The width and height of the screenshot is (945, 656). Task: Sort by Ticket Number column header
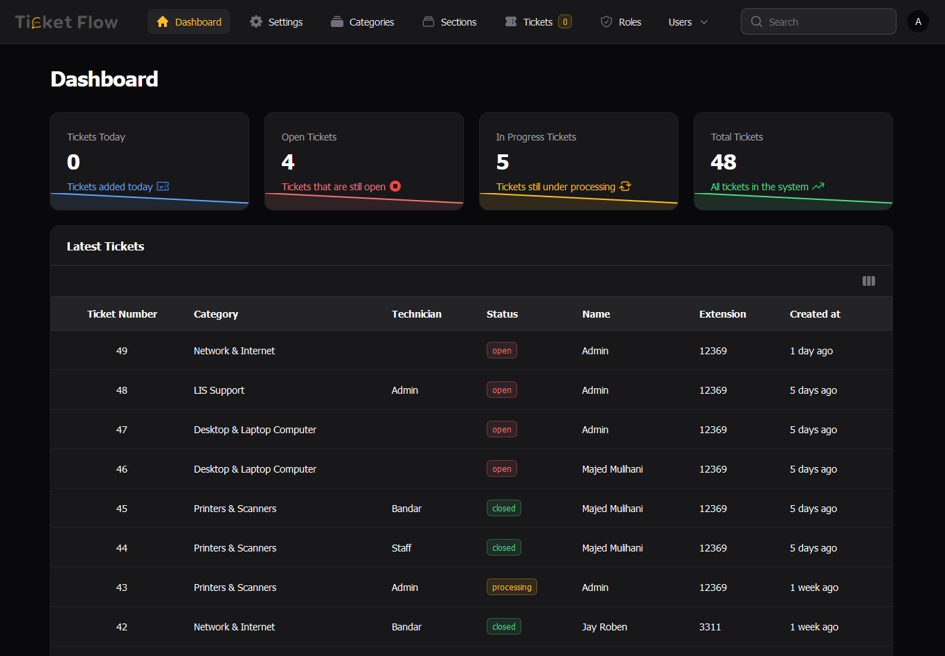(x=122, y=314)
